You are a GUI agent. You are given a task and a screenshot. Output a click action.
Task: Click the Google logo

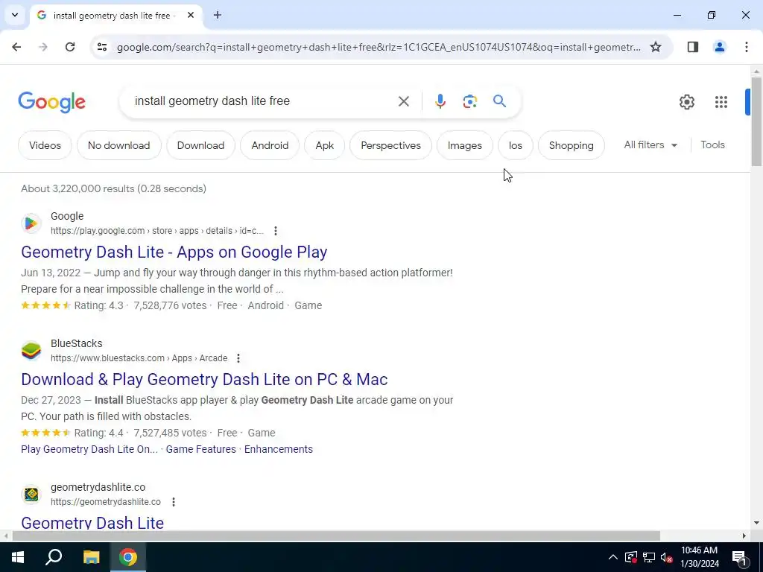[51, 102]
